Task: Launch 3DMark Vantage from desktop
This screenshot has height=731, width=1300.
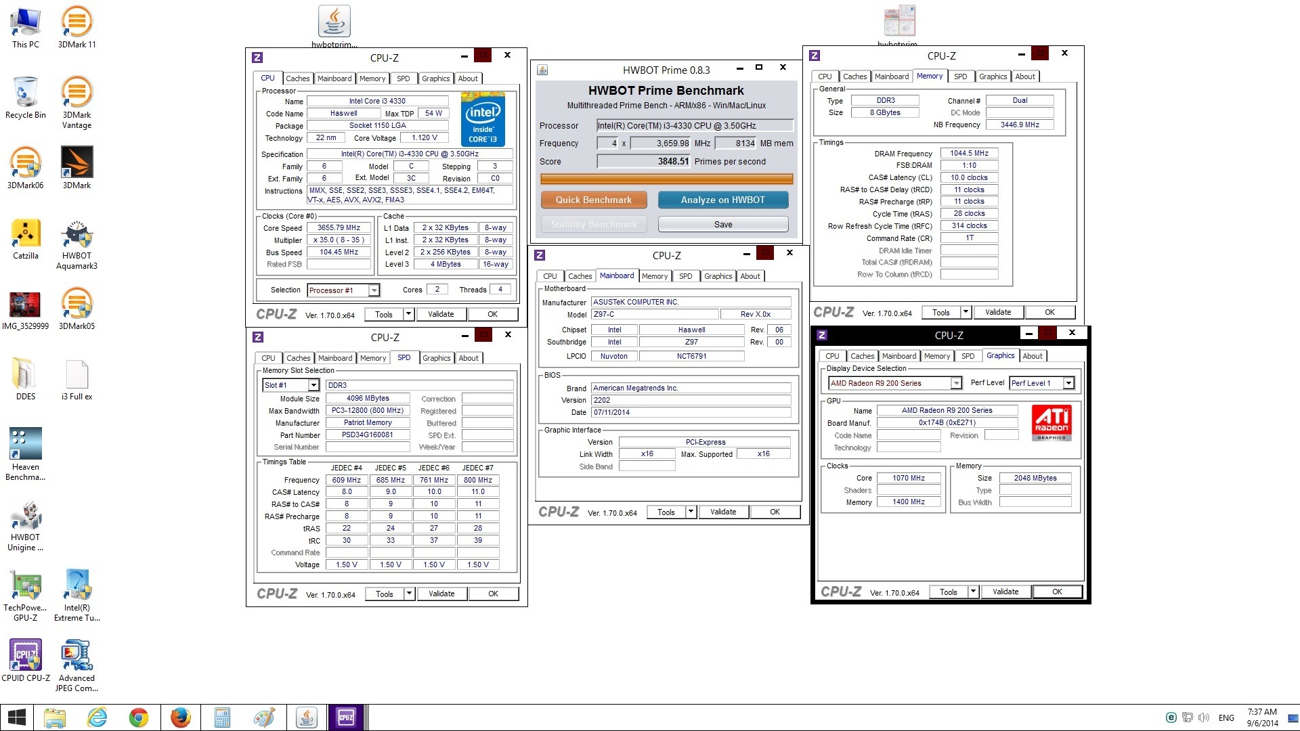Action: (77, 102)
